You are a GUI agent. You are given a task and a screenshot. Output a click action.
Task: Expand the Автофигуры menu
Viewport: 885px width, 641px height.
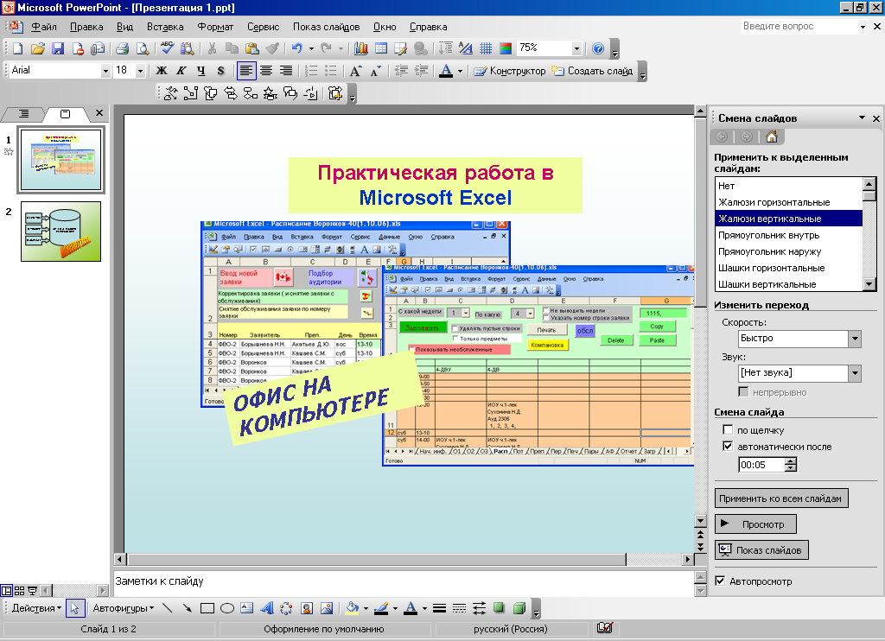[124, 608]
